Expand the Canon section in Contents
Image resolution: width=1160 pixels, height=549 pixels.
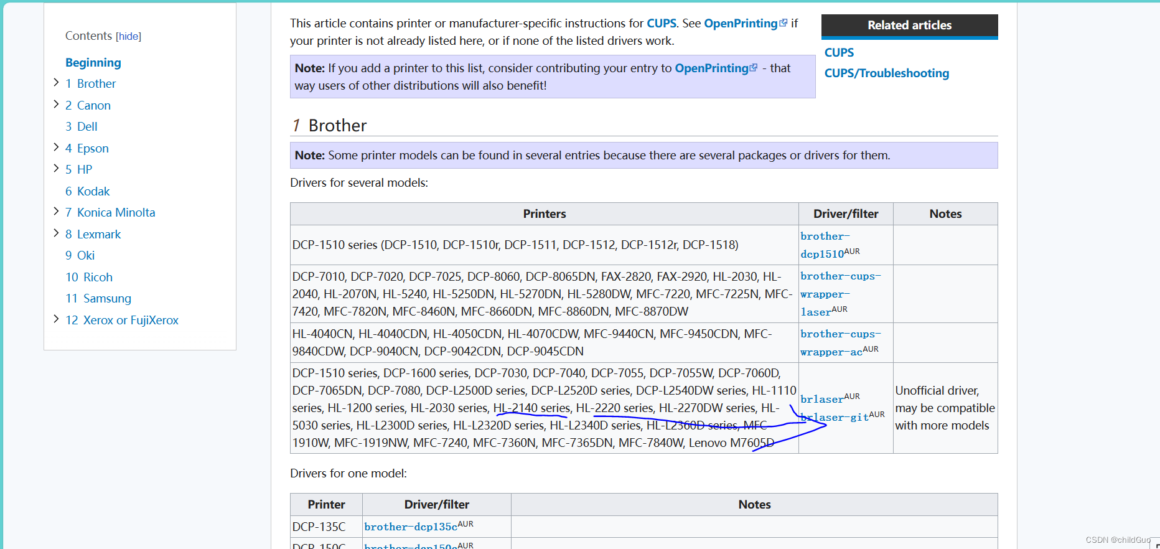56,105
